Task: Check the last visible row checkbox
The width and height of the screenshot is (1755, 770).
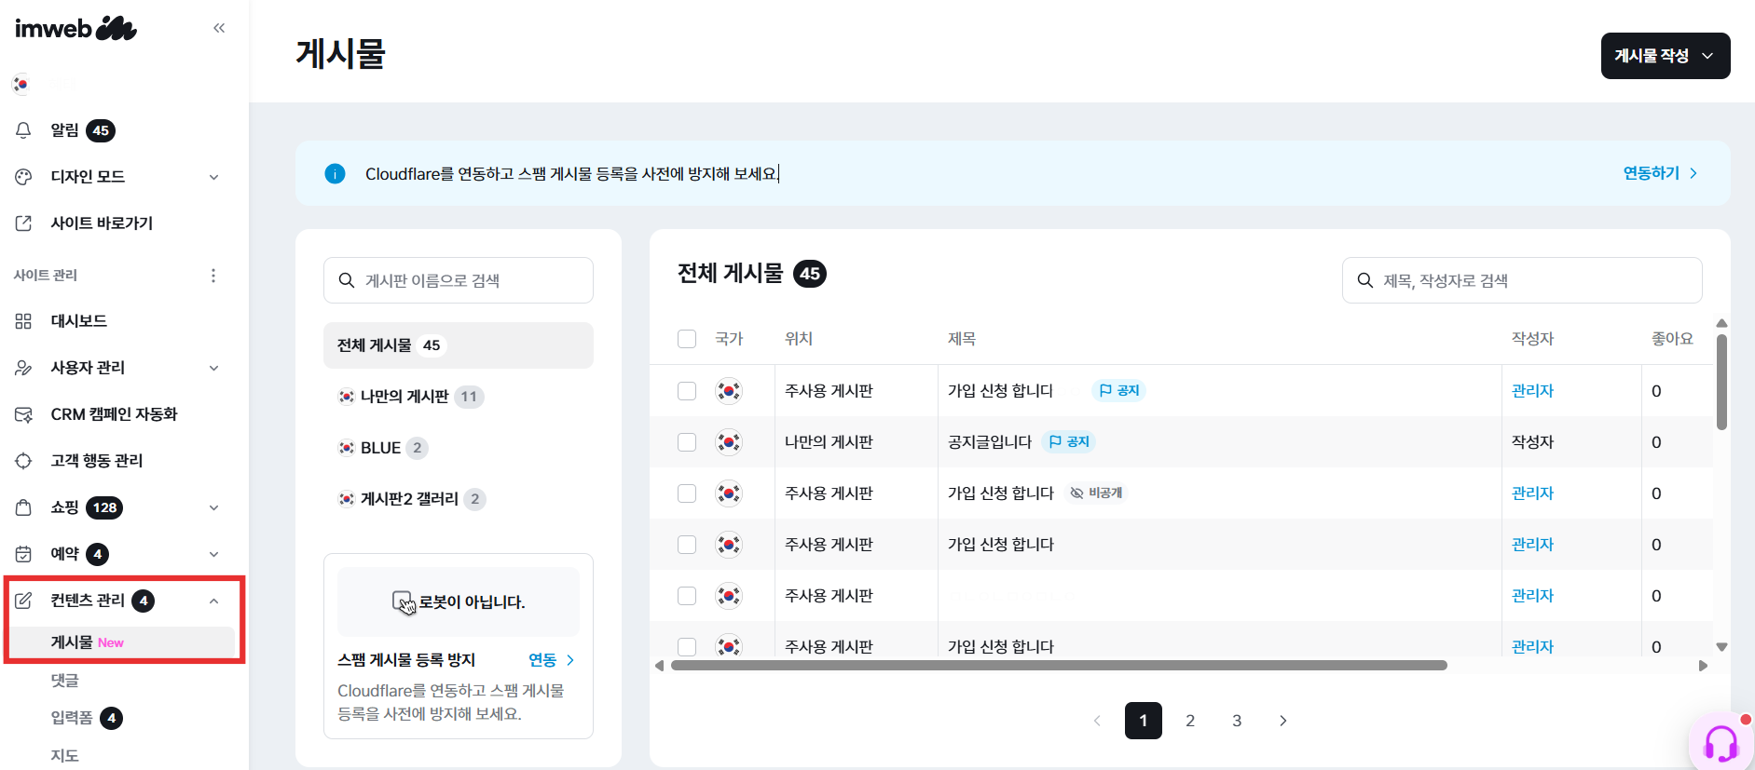Action: pyautogui.click(x=687, y=646)
